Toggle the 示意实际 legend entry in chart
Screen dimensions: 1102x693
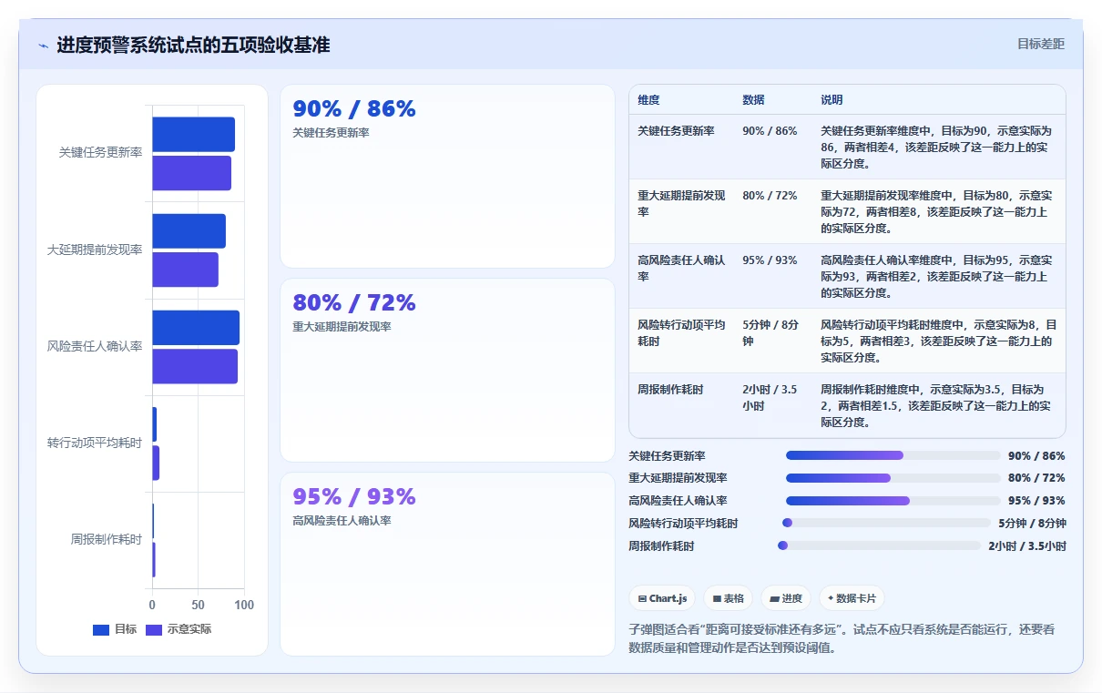click(179, 629)
